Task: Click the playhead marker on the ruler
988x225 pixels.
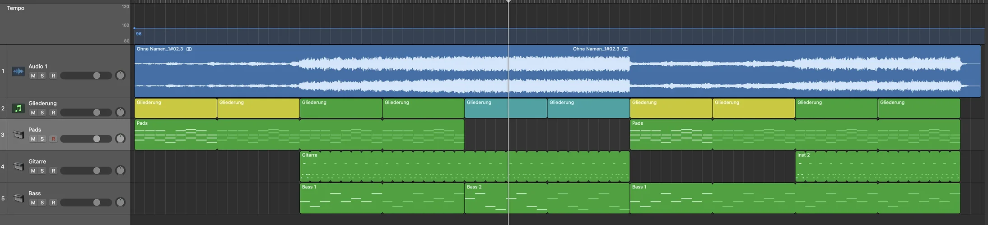Action: pos(508,2)
